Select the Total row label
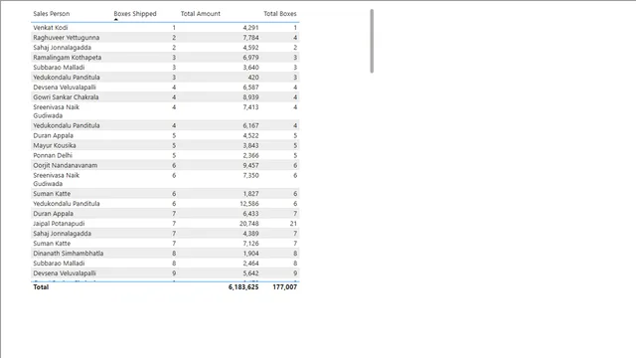The image size is (636, 358). pos(41,287)
